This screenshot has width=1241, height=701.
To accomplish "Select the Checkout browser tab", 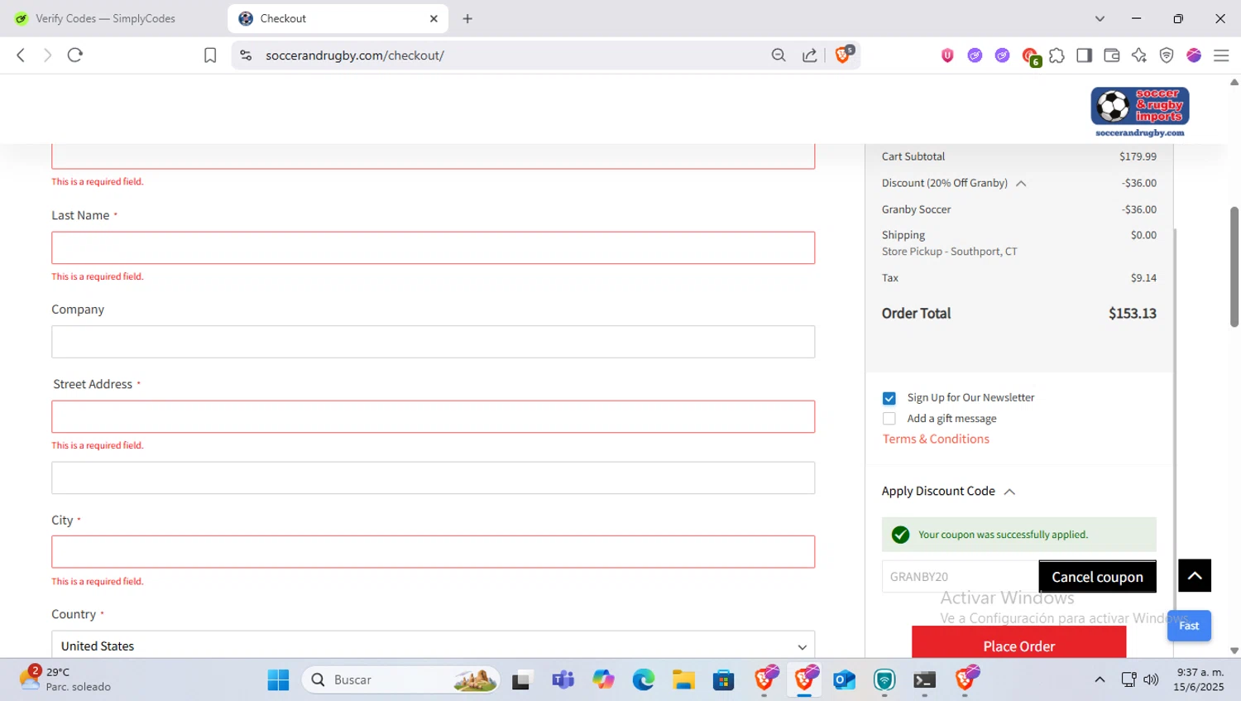I will 337,18.
